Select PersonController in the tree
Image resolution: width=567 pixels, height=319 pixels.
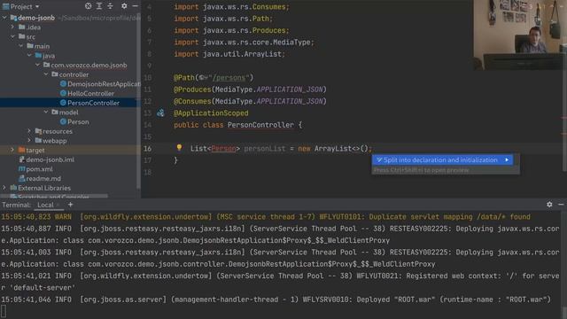point(93,103)
